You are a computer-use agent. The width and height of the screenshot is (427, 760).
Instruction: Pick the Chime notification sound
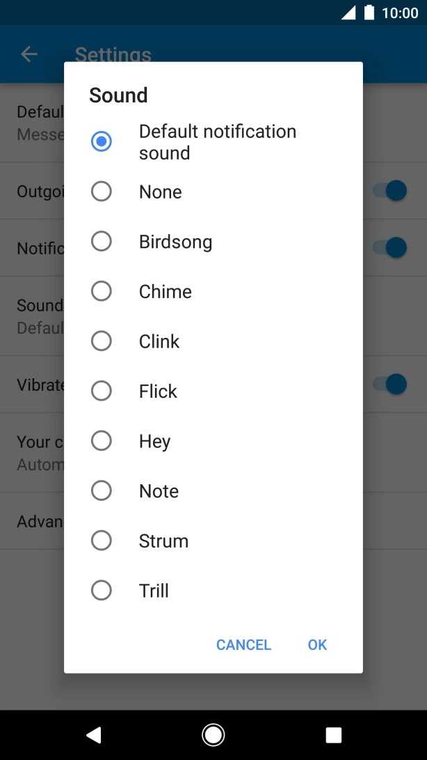(x=102, y=291)
